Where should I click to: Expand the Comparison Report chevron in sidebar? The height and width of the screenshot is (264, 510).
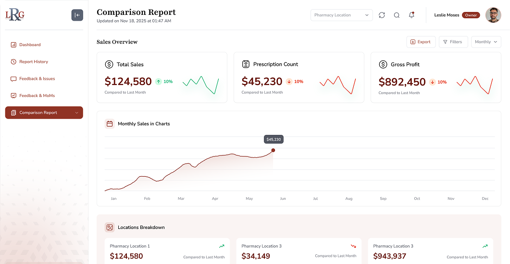(x=77, y=113)
